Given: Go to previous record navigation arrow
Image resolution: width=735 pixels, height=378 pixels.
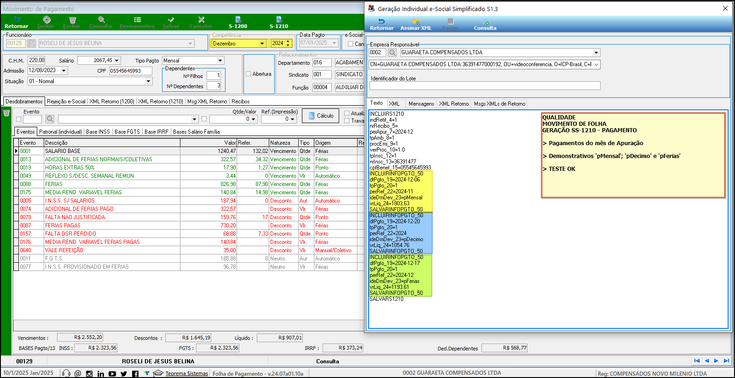Looking at the screenshot, I should pos(707,361).
